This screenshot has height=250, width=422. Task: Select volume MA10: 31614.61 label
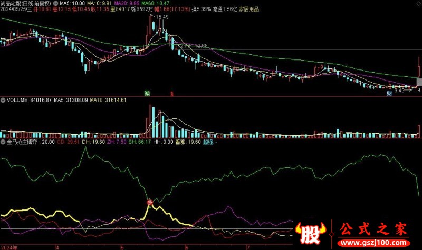tap(108, 100)
